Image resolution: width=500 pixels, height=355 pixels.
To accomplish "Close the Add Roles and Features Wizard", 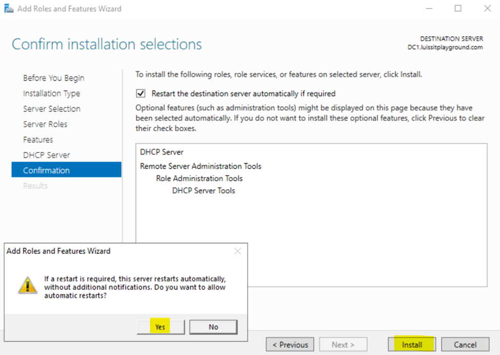I will [x=487, y=8].
